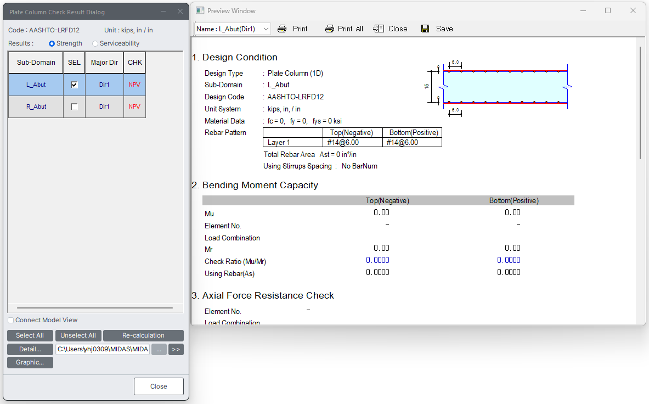Image resolution: width=649 pixels, height=404 pixels.
Task: Click the Preview Window title bar icon
Action: point(200,11)
